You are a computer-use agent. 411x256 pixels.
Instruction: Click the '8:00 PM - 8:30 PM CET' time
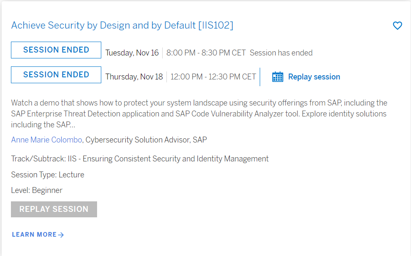click(x=206, y=53)
